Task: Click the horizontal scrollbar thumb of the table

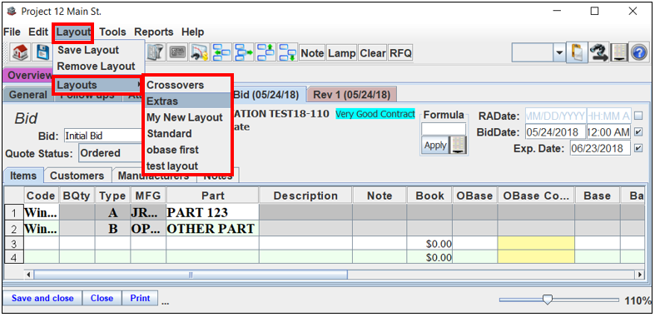Action: 191,275
